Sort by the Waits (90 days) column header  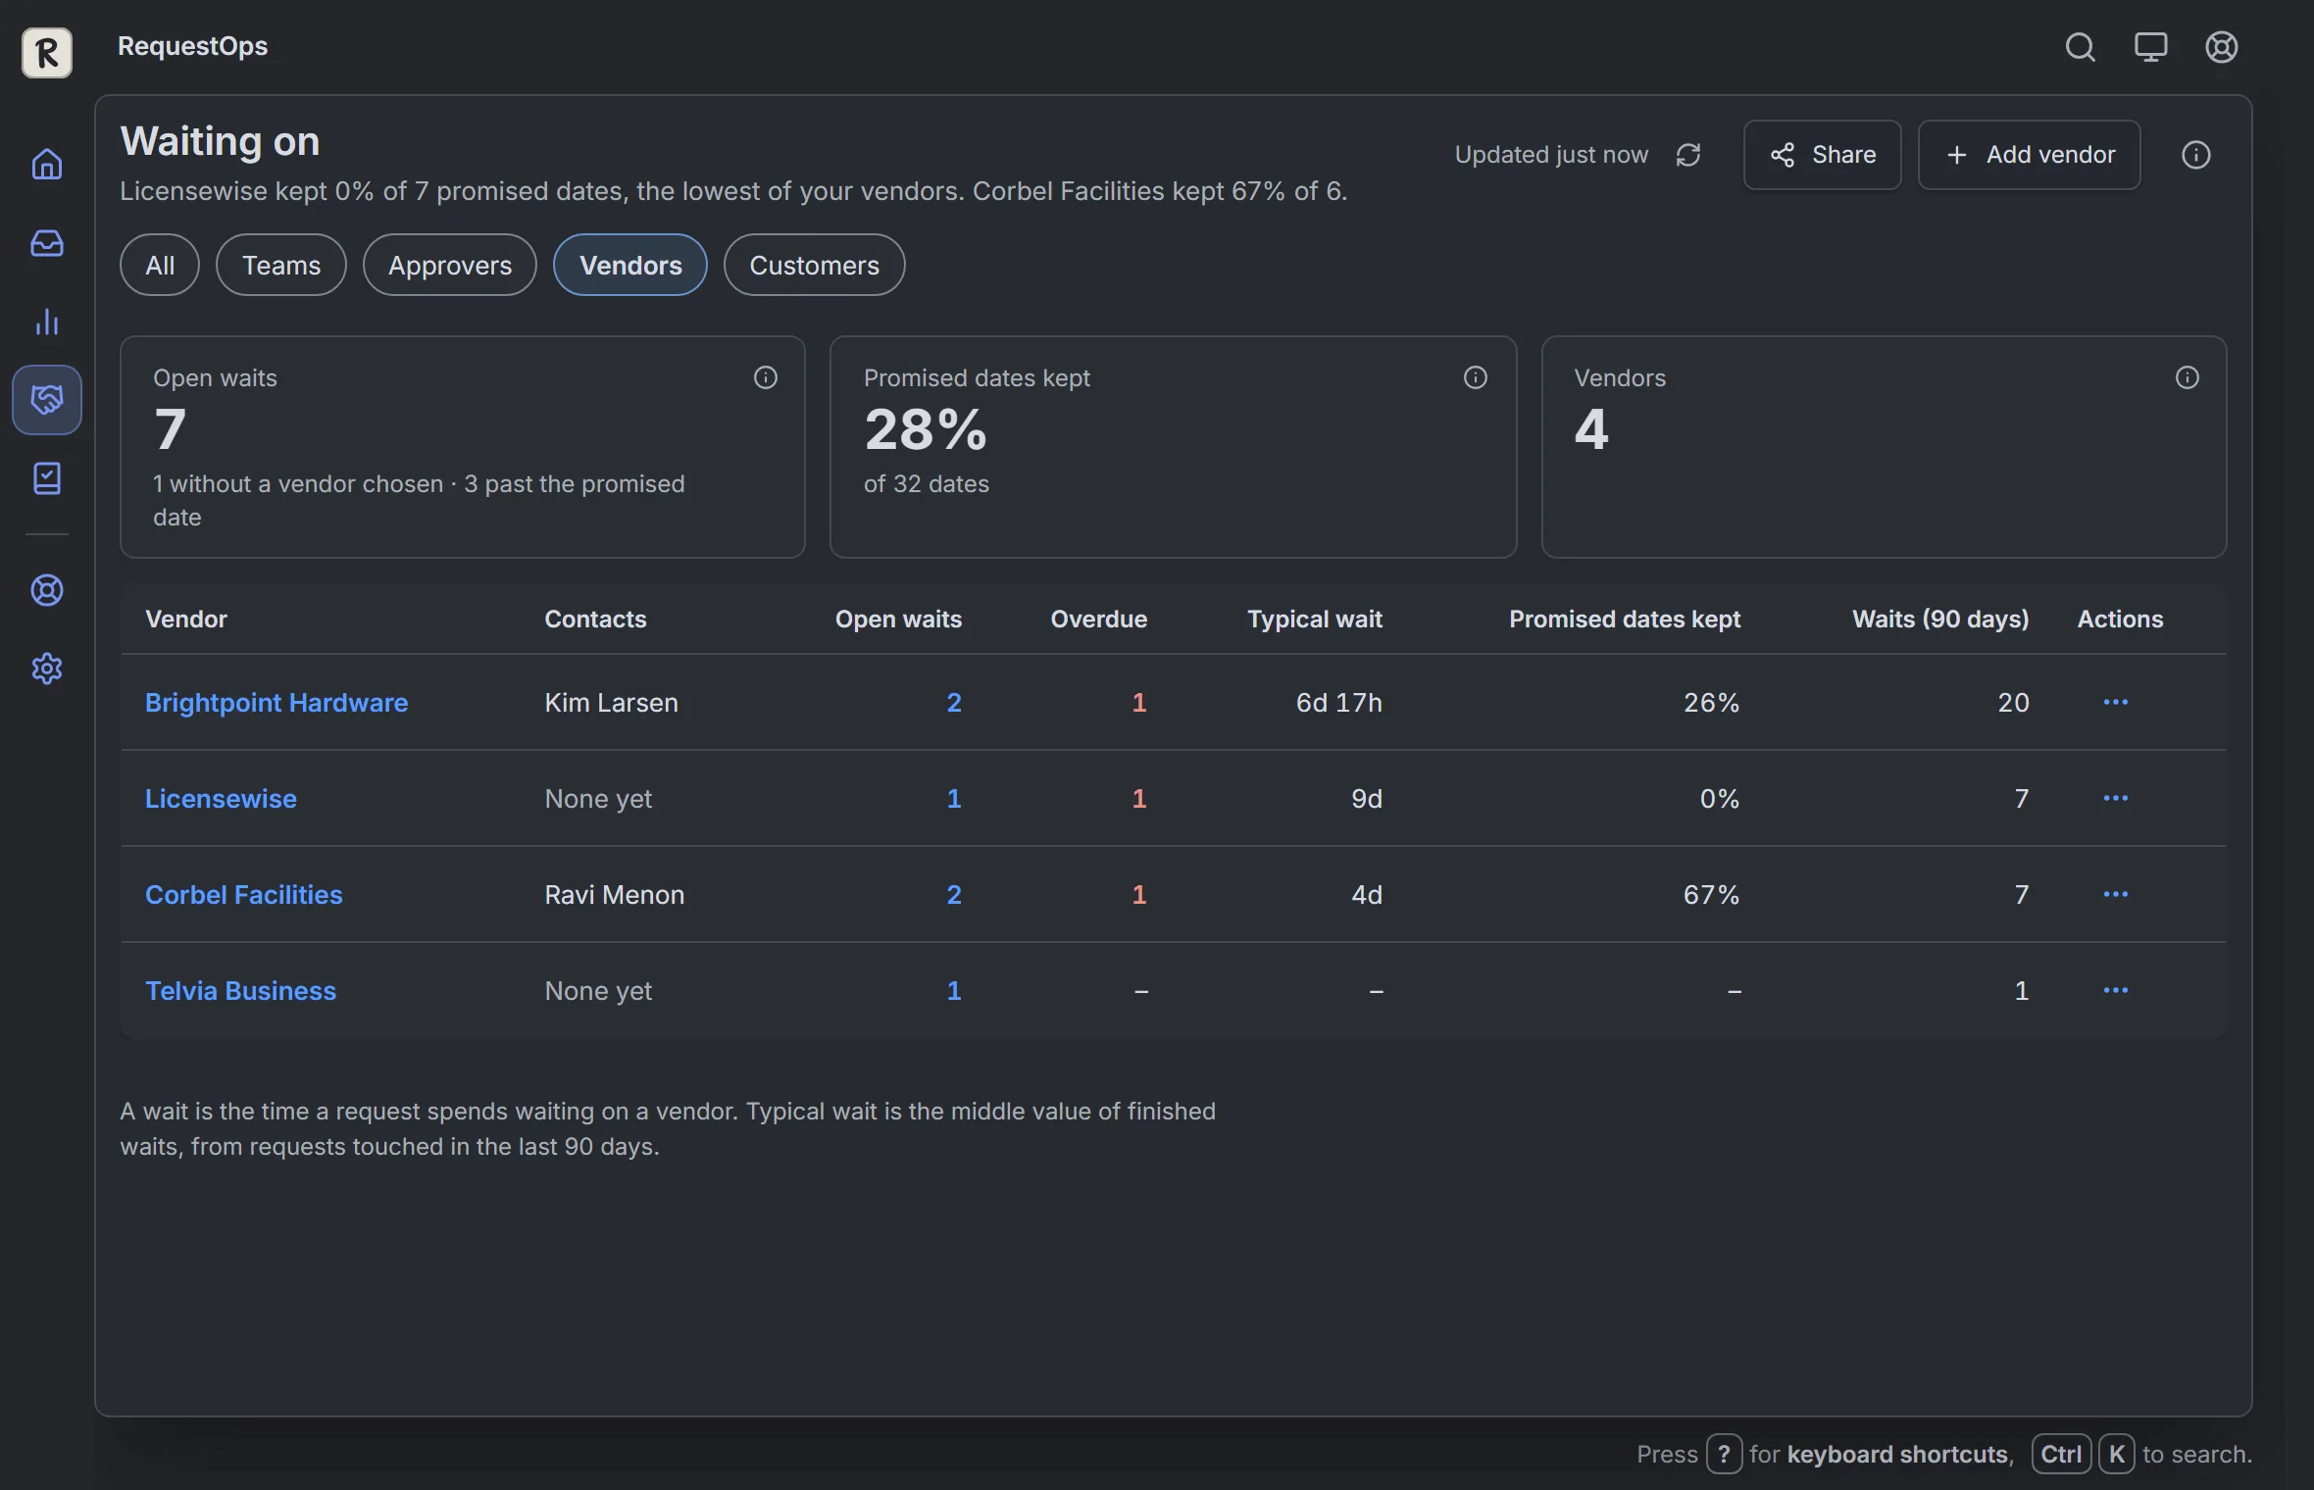(x=1940, y=619)
